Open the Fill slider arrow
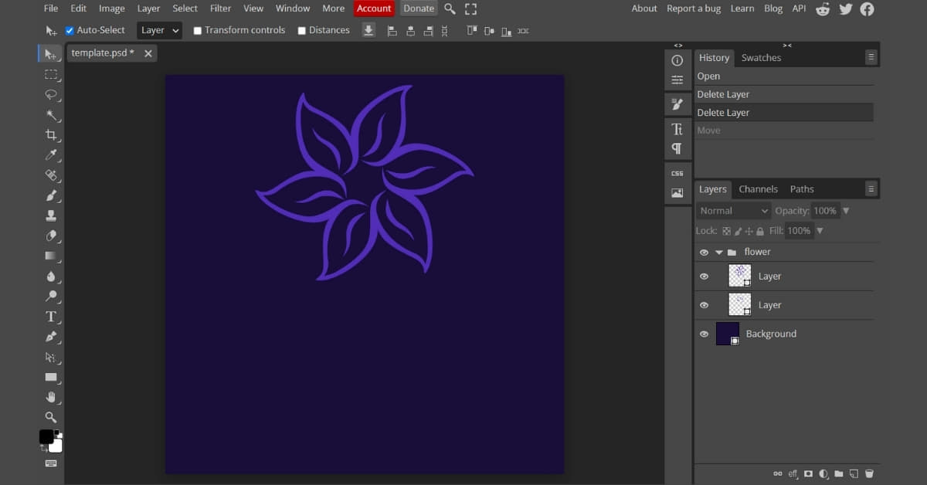The height and width of the screenshot is (485, 927). tap(820, 231)
